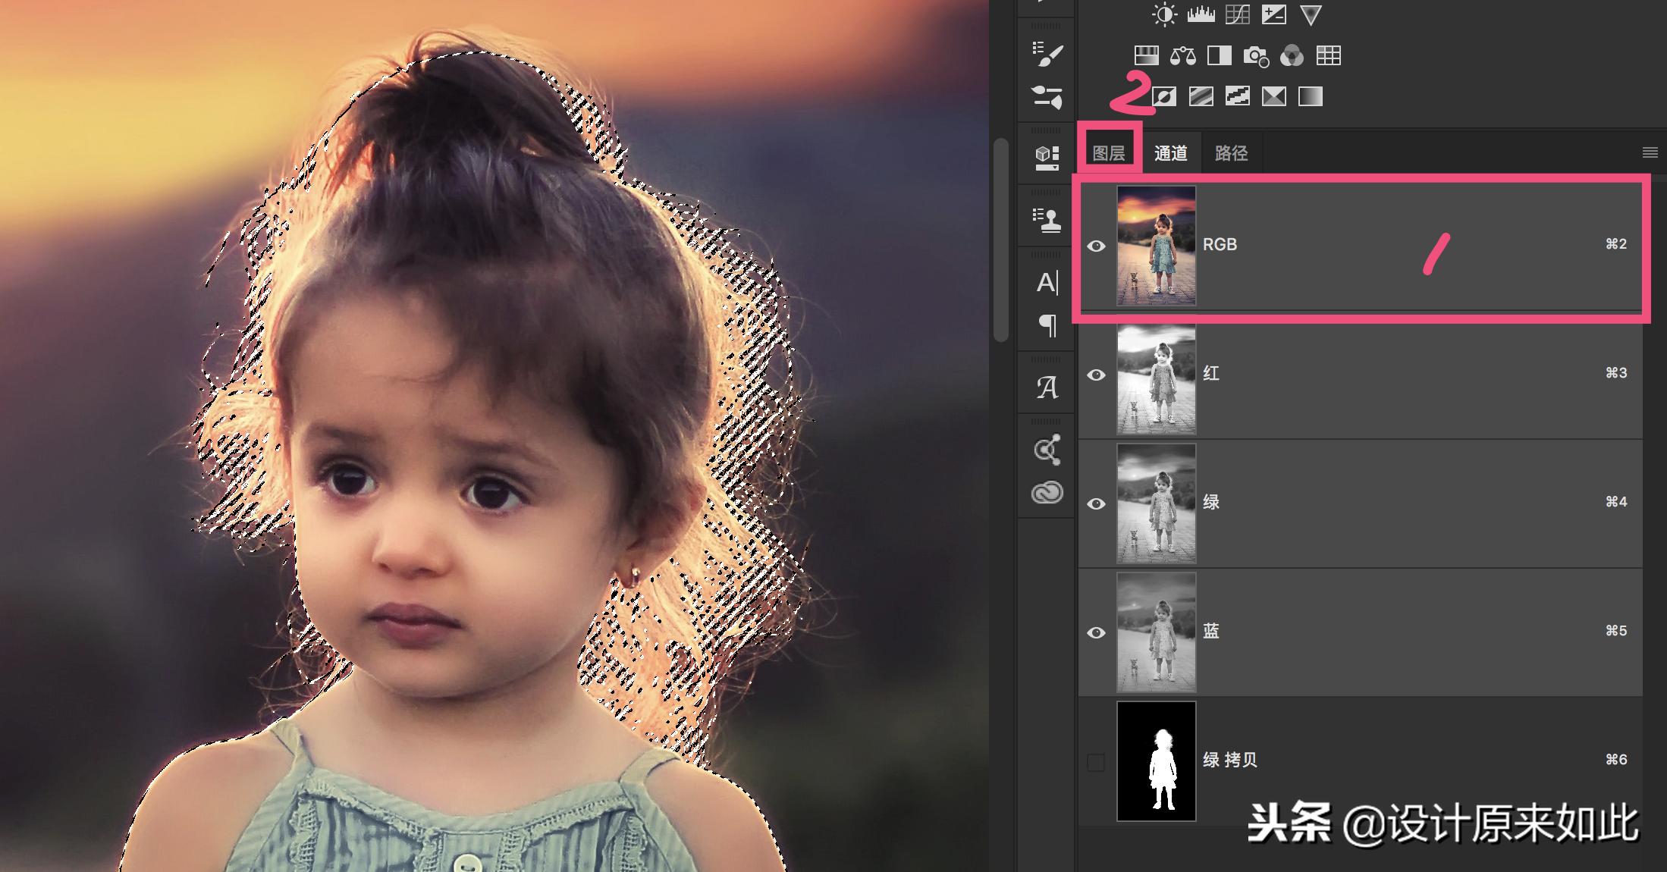Click the 绿 拷贝 mask thumbnail
The width and height of the screenshot is (1667, 872).
tap(1156, 761)
